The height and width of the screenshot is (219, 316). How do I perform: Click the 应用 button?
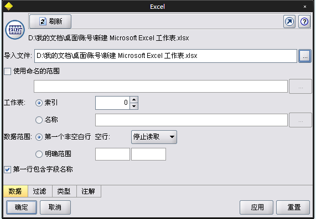pyautogui.click(x=256, y=207)
